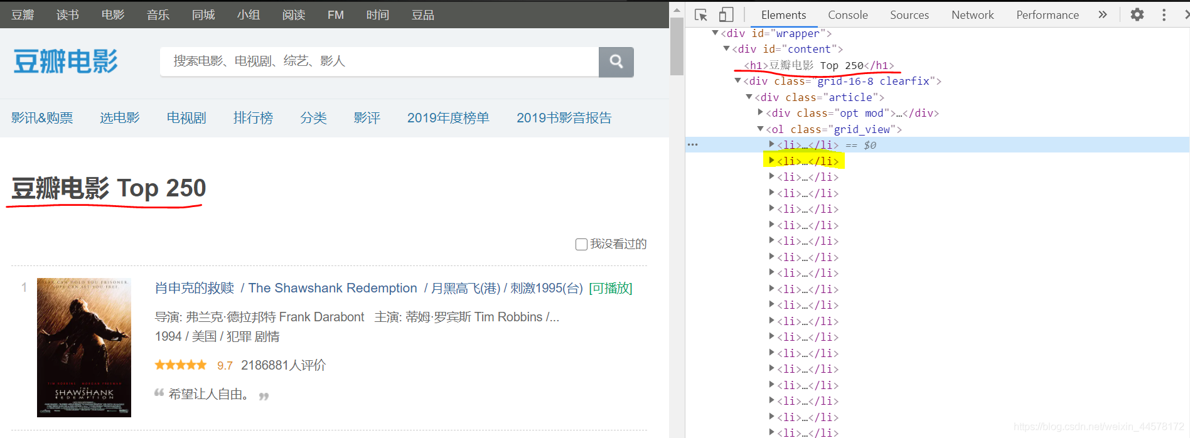
Task: Click the quote 希望让人自由
Action: click(x=209, y=394)
